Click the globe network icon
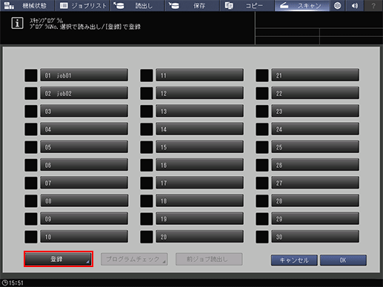The image size is (383, 287). pyautogui.click(x=337, y=5)
